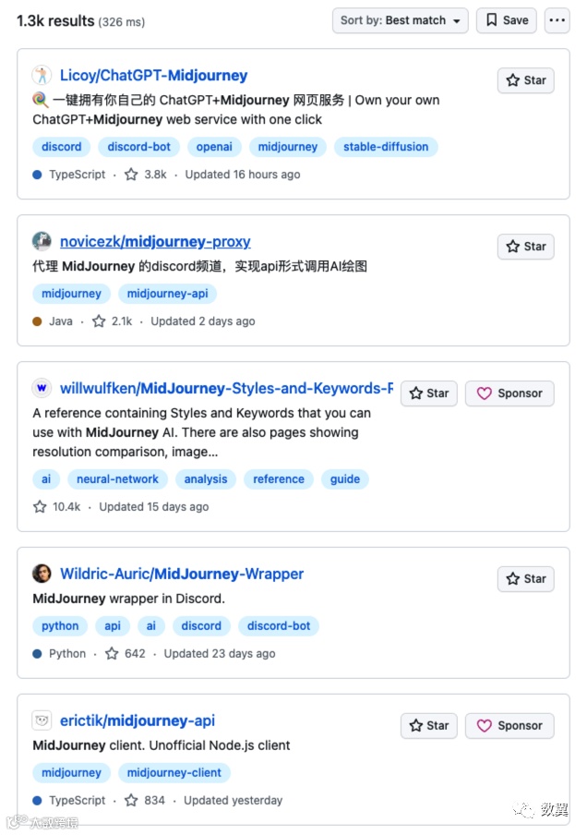Click midjourney tag in erictik card

click(71, 773)
